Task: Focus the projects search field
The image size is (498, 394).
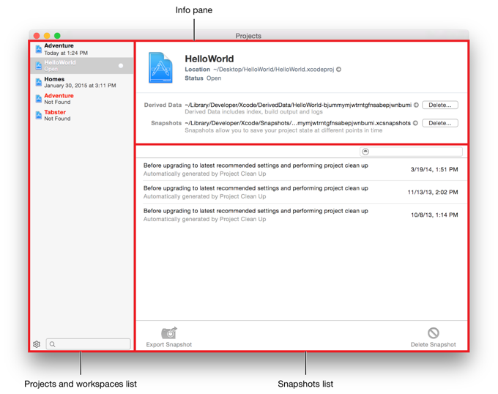Action: pyautogui.click(x=89, y=344)
